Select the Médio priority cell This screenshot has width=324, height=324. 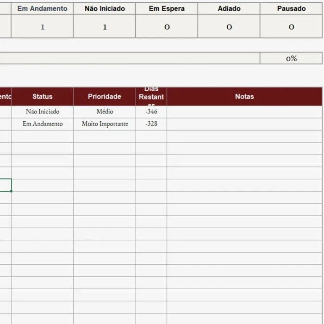point(105,112)
